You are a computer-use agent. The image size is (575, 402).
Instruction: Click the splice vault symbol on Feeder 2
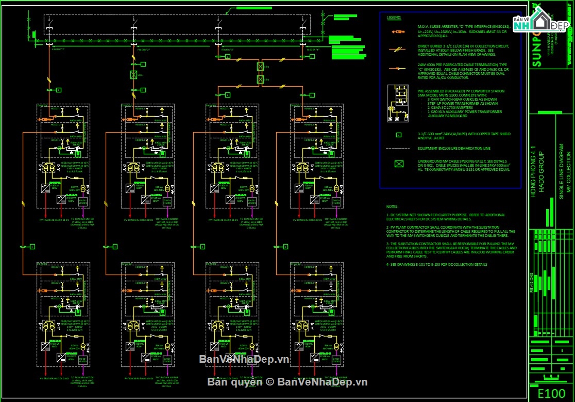point(134,75)
